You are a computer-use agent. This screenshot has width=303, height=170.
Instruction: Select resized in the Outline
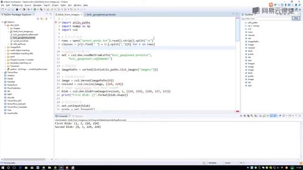click(251, 48)
